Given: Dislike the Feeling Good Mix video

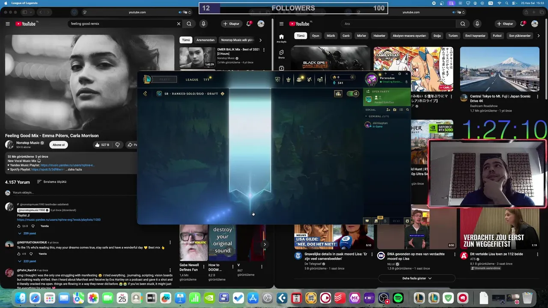Looking at the screenshot, I should [117, 145].
